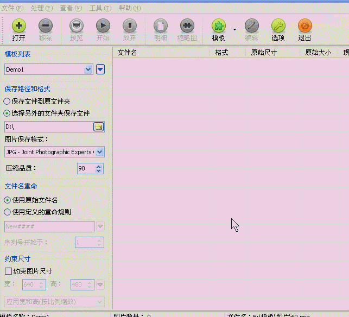Screen dimensions: 349x317
Task: Click the D:\ save path input field
Action: pos(48,126)
